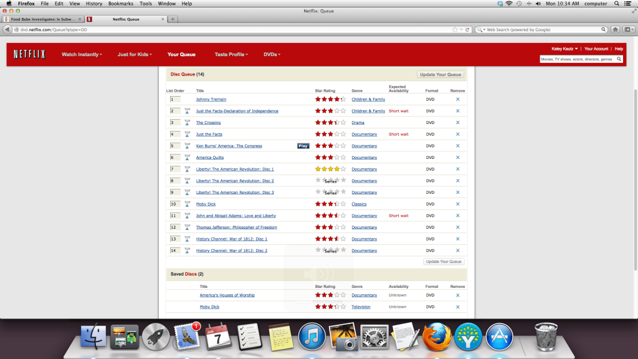
Task: Remove America's Houses of Worship saved disc
Action: tap(458, 295)
